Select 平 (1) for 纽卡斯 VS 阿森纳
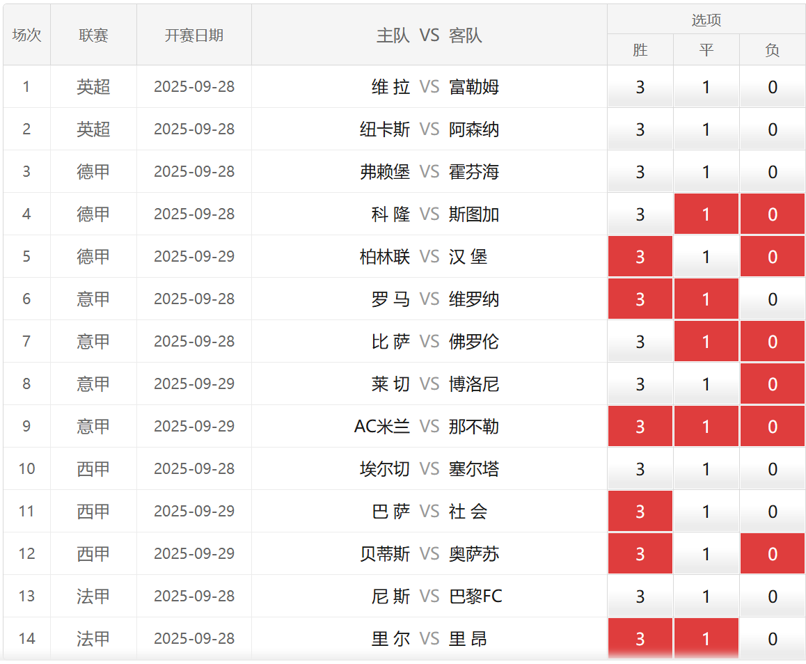The image size is (806, 664). 706,129
